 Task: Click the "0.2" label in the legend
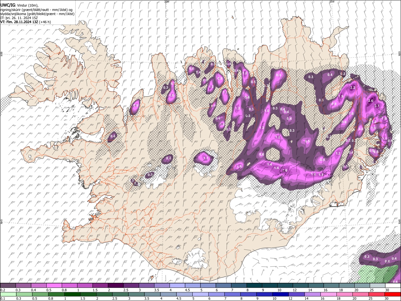coord(3,290)
